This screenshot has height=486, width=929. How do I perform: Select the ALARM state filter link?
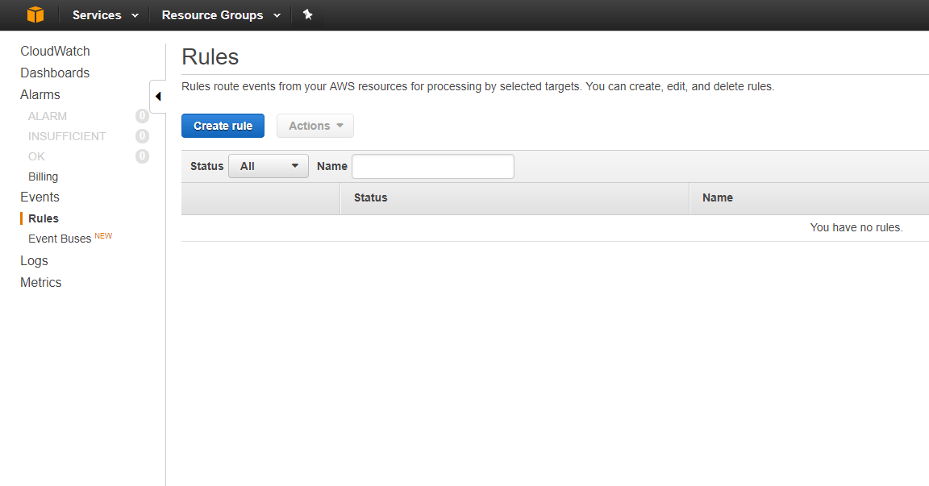click(x=48, y=117)
